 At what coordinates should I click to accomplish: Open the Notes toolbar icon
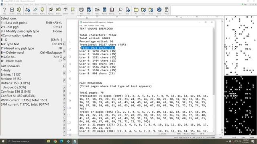click(x=97, y=11)
